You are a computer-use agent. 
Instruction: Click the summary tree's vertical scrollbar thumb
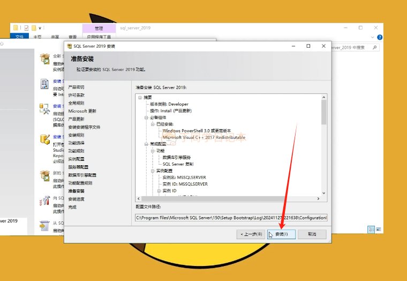(323, 112)
